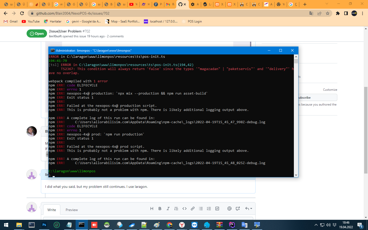Switch to the Preview tab
368x230 pixels.
point(72,210)
